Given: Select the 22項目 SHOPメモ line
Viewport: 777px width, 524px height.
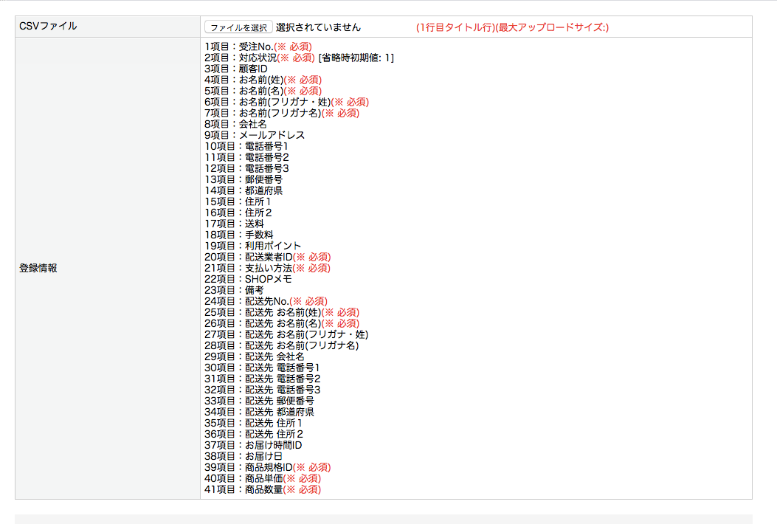Looking at the screenshot, I should tap(248, 279).
